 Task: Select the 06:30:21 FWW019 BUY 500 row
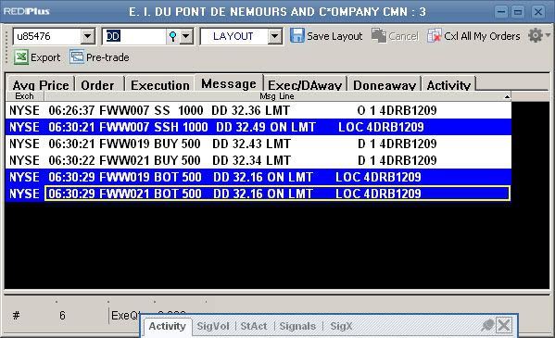(259, 144)
